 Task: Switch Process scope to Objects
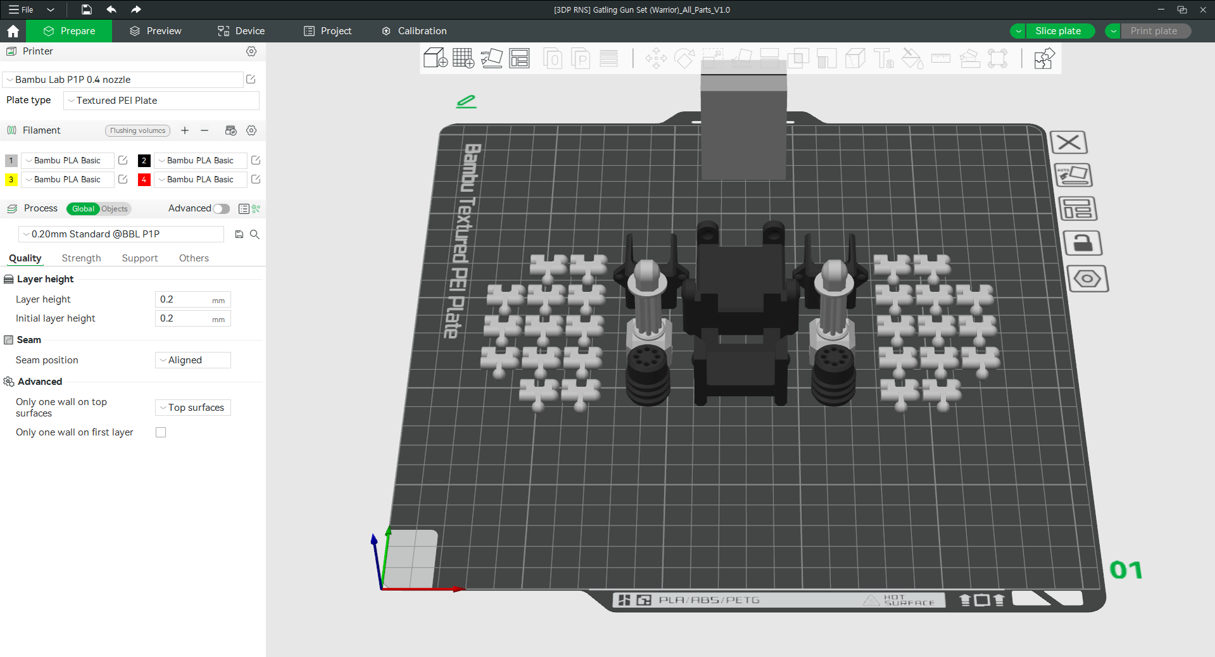pos(115,209)
